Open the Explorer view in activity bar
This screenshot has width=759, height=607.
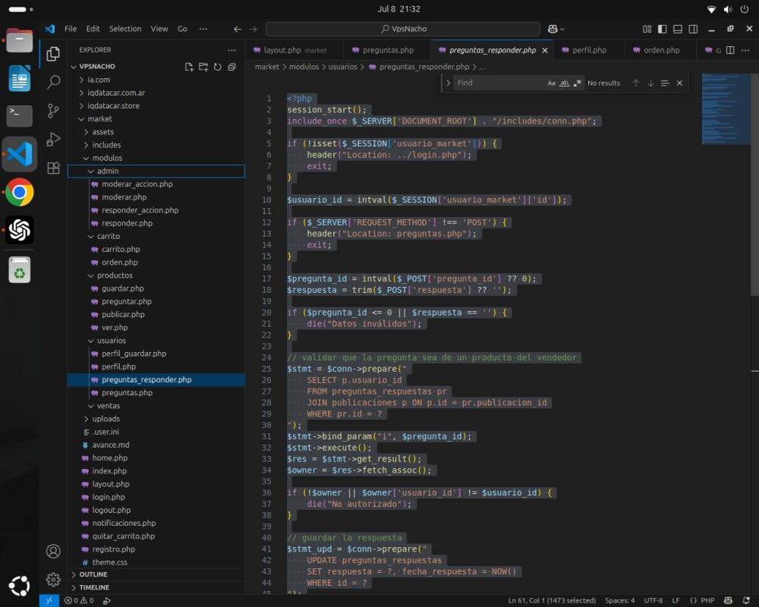[x=53, y=54]
